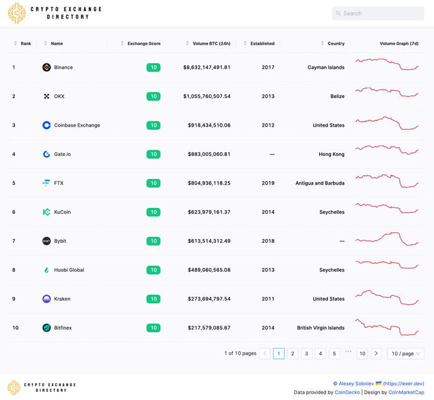Click the KuCoin logo icon

(46, 212)
